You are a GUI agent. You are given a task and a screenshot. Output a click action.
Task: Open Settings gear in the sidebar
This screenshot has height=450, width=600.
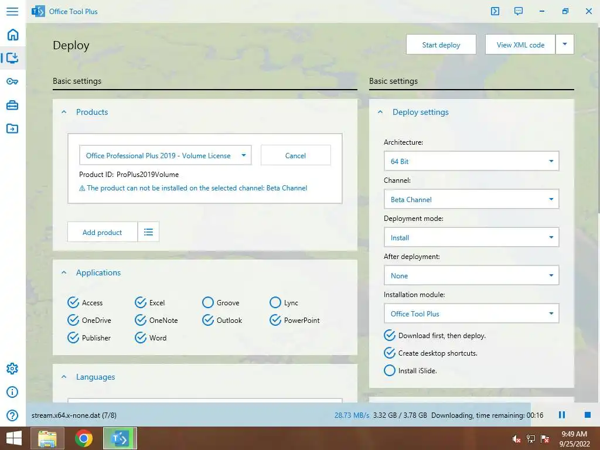[12, 369]
